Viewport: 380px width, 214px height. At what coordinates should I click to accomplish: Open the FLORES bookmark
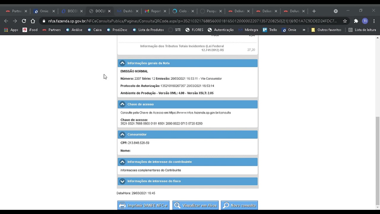(194, 30)
